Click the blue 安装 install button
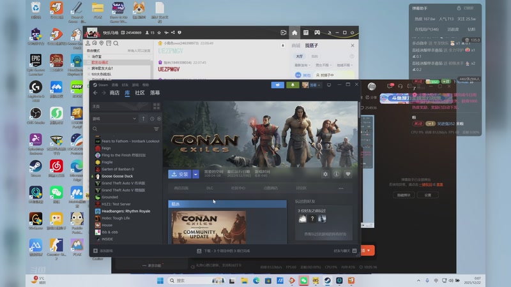This screenshot has width=511, height=287. tap(180, 174)
